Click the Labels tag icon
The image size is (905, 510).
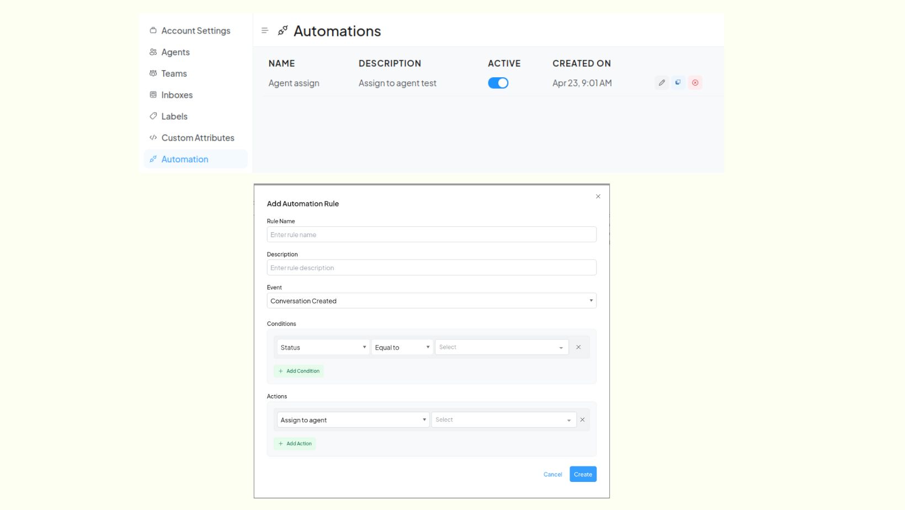[153, 116]
